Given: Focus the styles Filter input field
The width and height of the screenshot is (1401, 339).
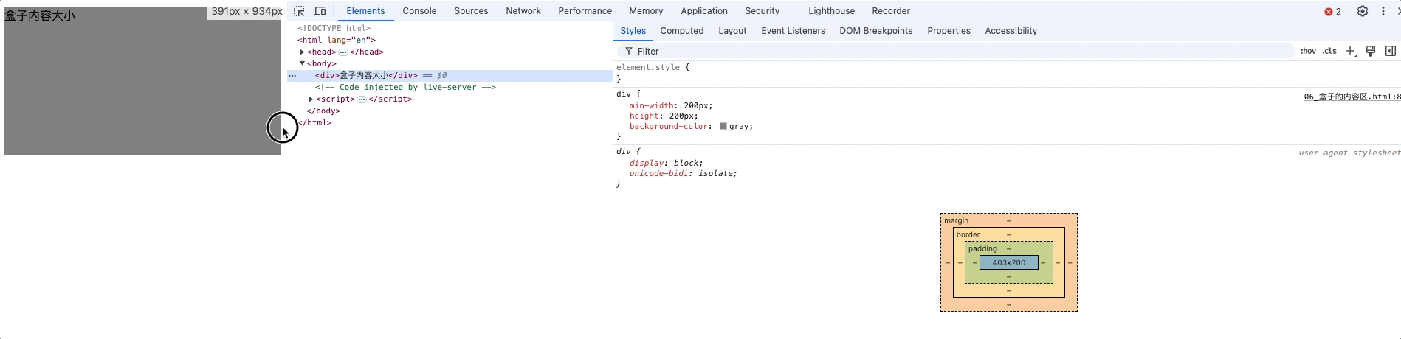Looking at the screenshot, I should (x=956, y=51).
